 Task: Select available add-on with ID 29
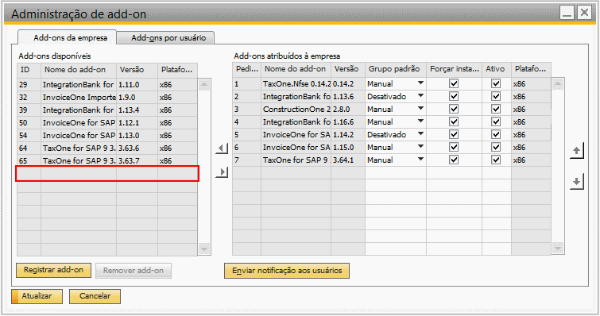(107, 84)
